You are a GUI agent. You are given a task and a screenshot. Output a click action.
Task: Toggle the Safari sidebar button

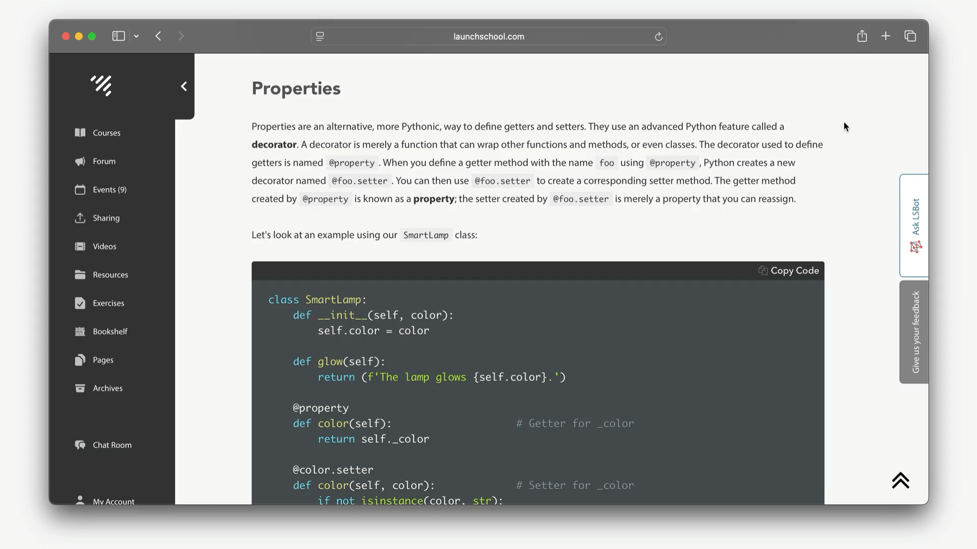[118, 36]
